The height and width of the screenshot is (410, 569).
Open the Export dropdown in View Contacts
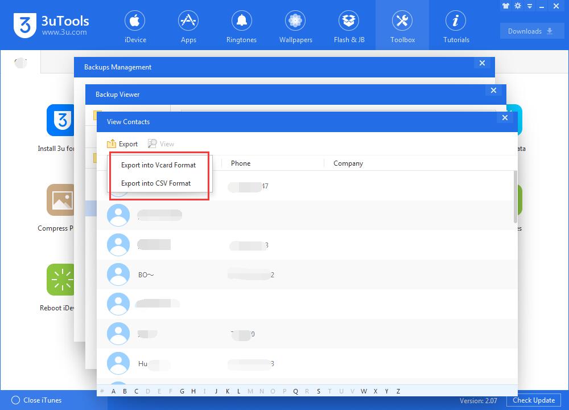pos(122,144)
